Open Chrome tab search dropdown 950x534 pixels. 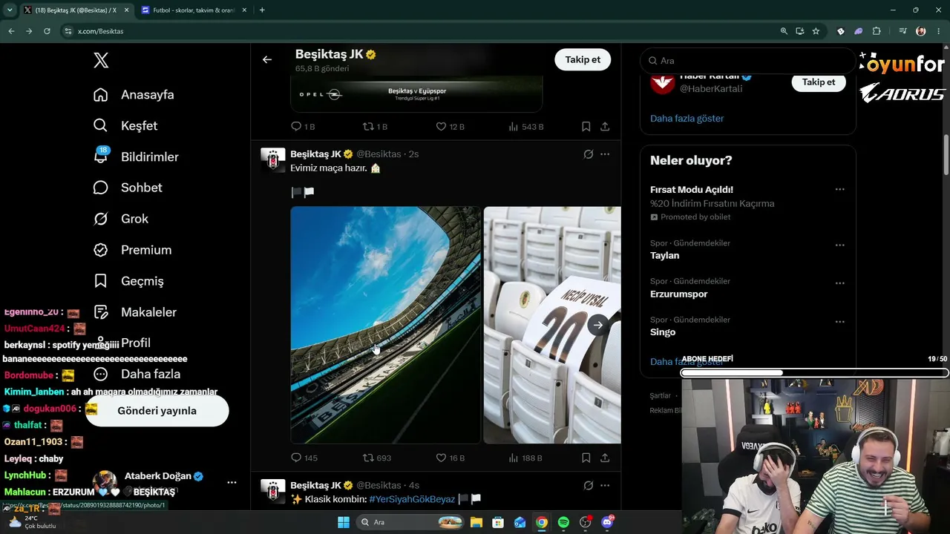coord(10,10)
